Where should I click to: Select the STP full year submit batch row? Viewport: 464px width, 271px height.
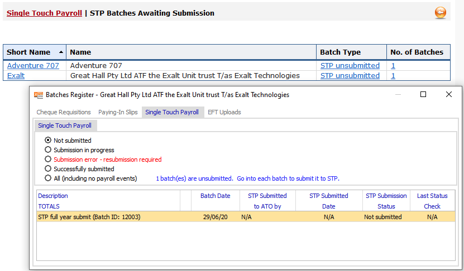click(x=89, y=217)
